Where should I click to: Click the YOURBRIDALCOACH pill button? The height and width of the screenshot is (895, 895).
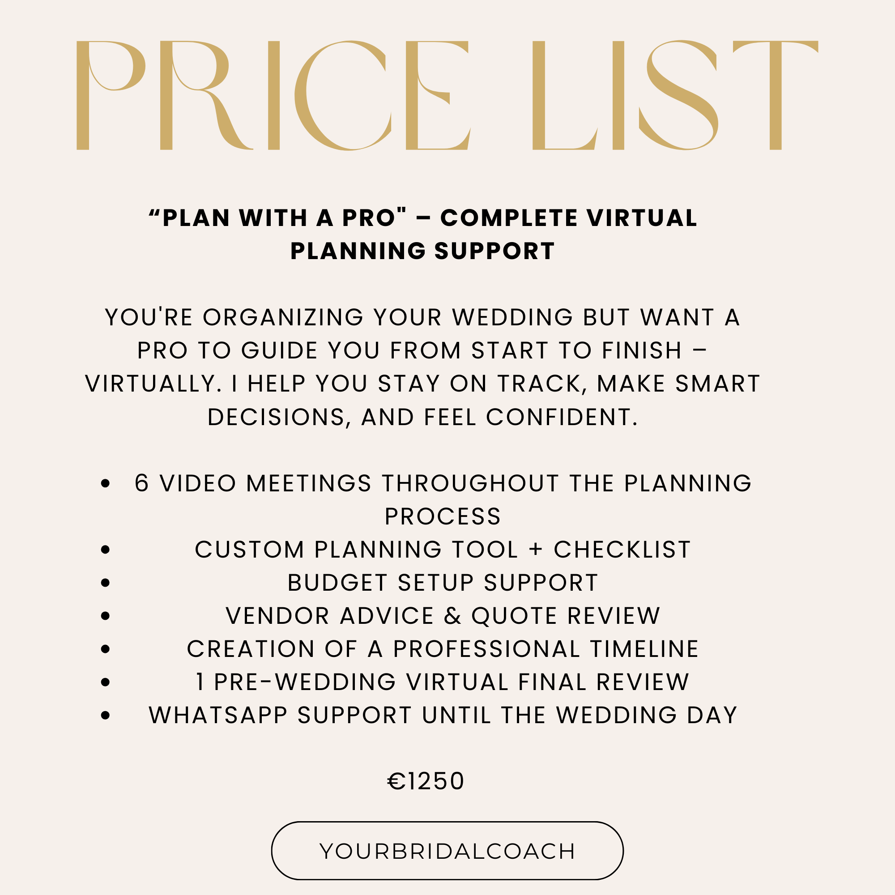(447, 851)
